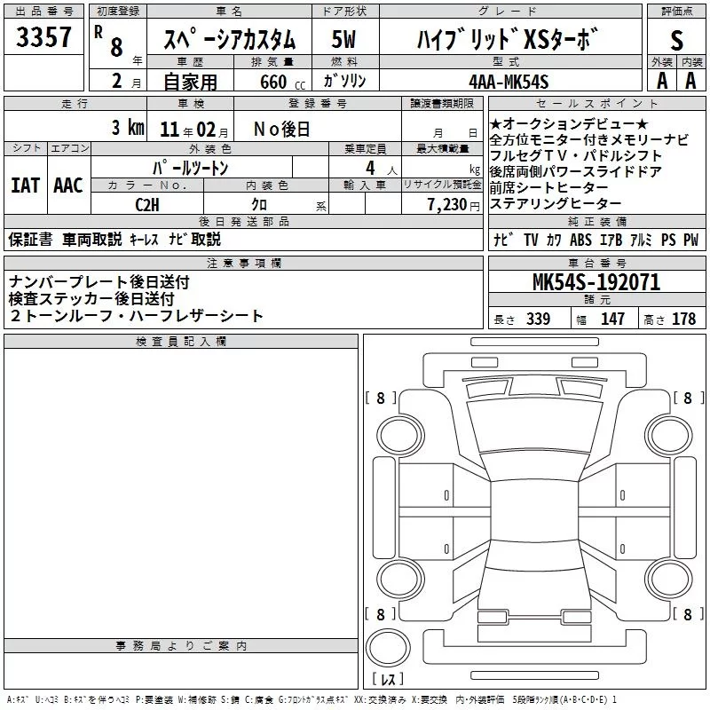
Task: Click the ナビ equipment code
Action: coord(502,240)
